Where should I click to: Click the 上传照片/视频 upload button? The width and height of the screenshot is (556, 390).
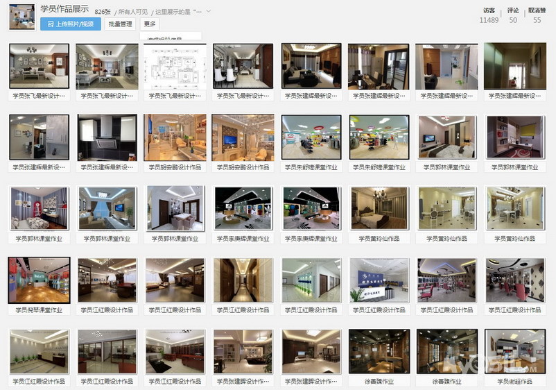[x=71, y=24]
